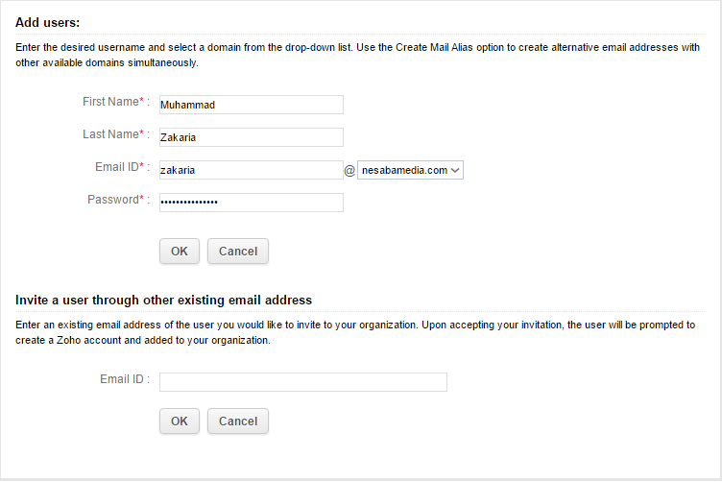Click the @ symbol before the domain
722x482 pixels.
point(349,170)
